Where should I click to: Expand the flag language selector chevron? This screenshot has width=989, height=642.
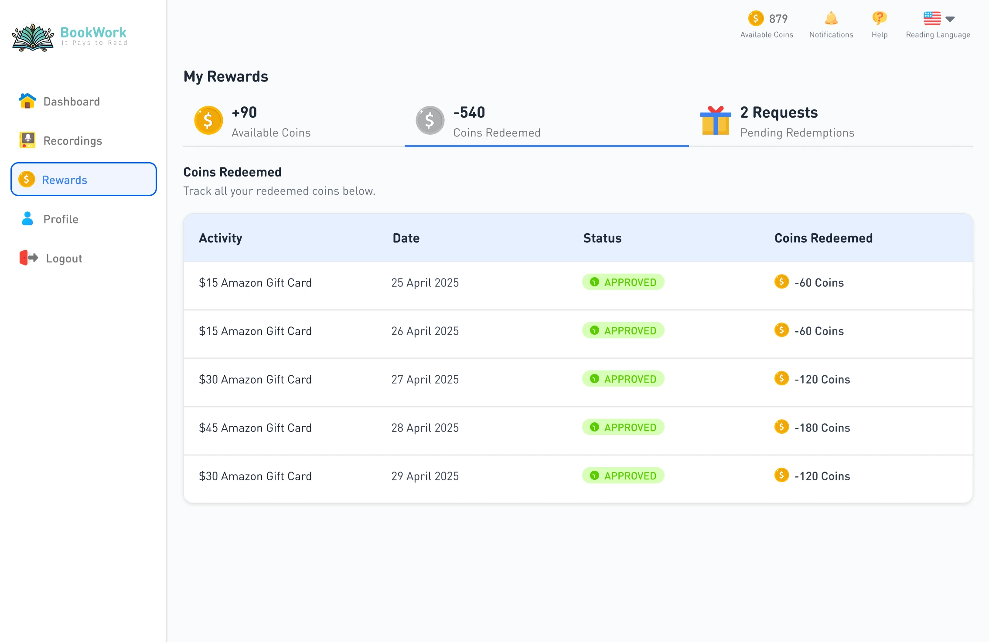[951, 19]
